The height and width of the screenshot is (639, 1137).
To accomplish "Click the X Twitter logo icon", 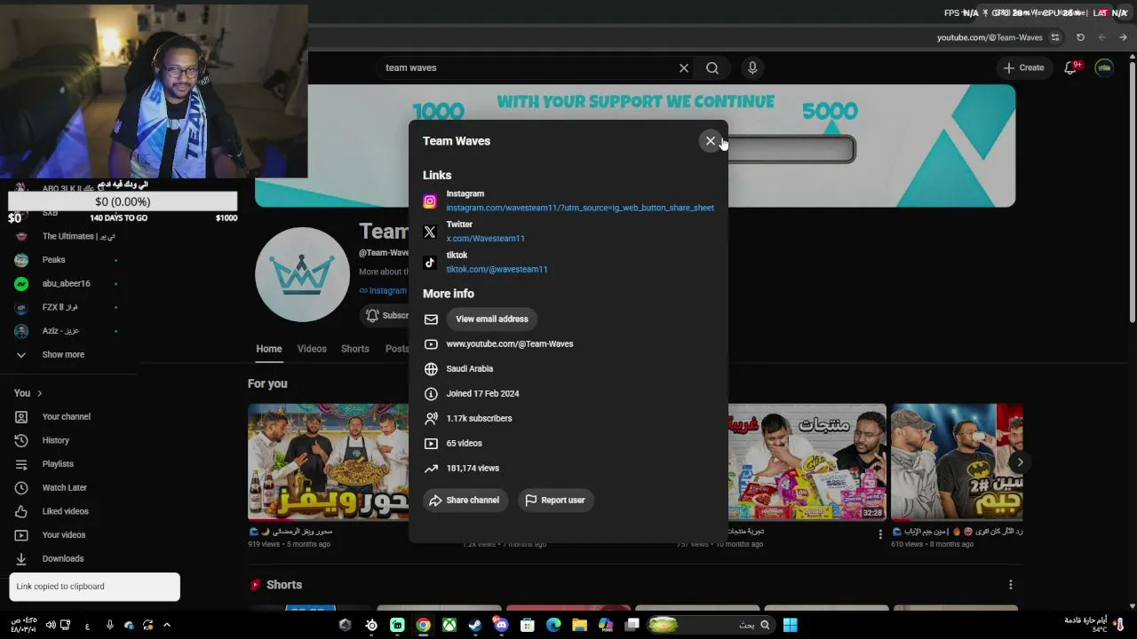I will click(x=430, y=232).
